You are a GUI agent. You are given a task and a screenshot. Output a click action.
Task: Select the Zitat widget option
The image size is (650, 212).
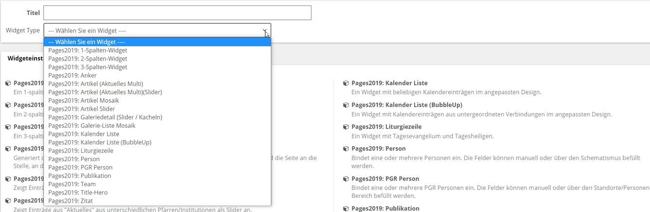point(70,201)
